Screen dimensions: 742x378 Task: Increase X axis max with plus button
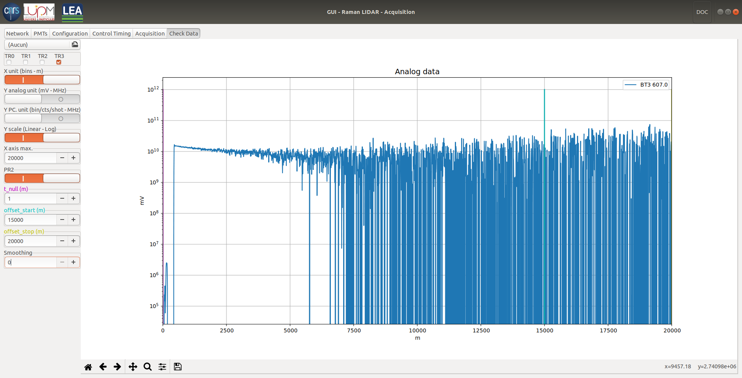click(73, 158)
